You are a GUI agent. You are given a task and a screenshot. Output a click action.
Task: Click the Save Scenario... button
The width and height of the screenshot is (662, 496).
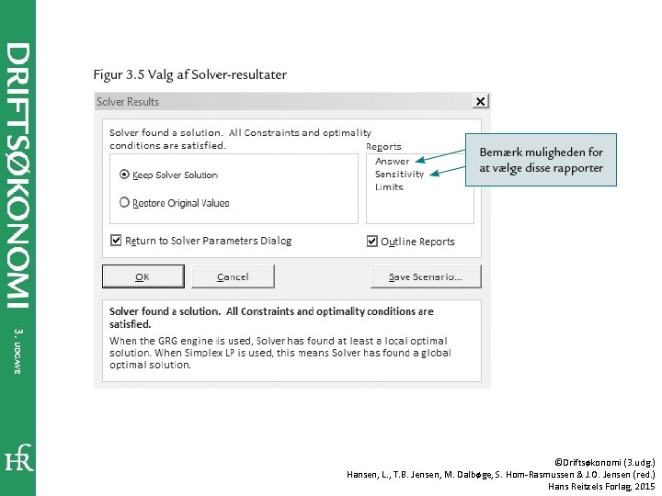pos(426,276)
